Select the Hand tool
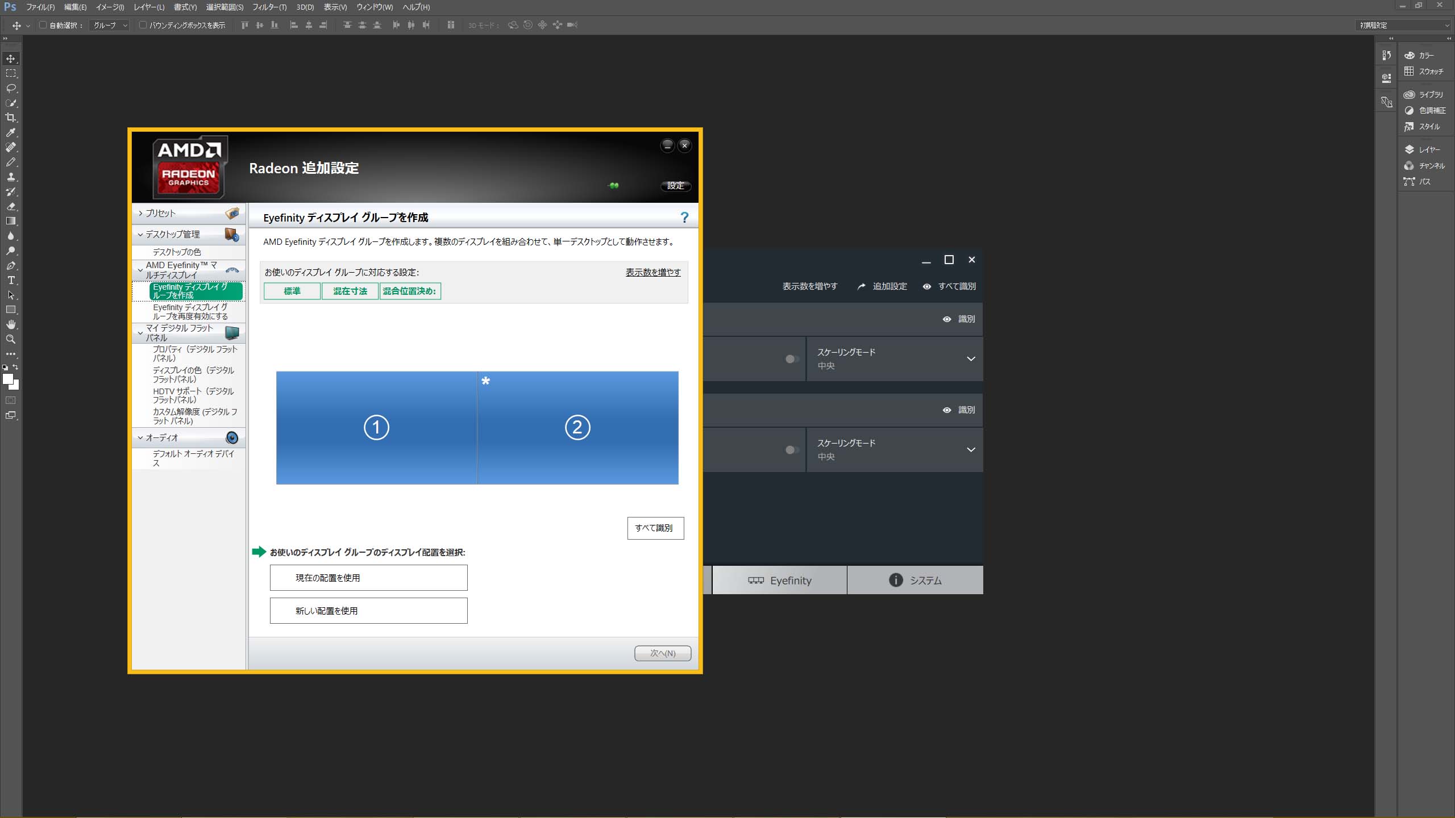This screenshot has height=818, width=1455. tap(11, 324)
